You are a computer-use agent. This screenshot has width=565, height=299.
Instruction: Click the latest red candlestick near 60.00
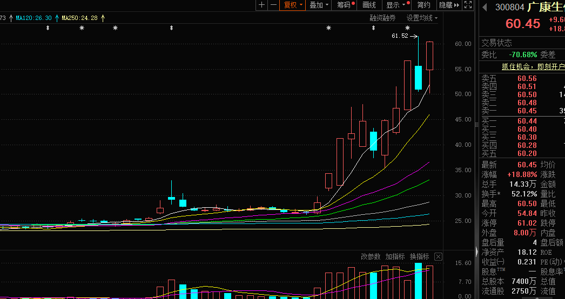click(429, 56)
